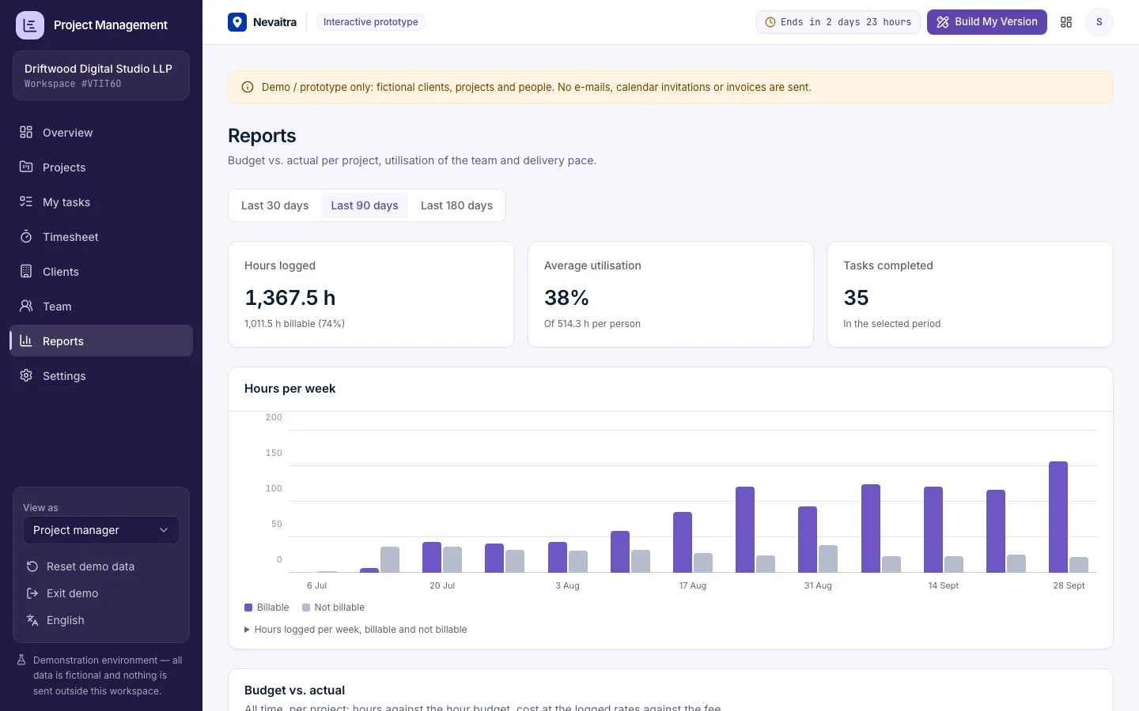
Task: Select the Last 30 days tab
Action: pos(275,205)
